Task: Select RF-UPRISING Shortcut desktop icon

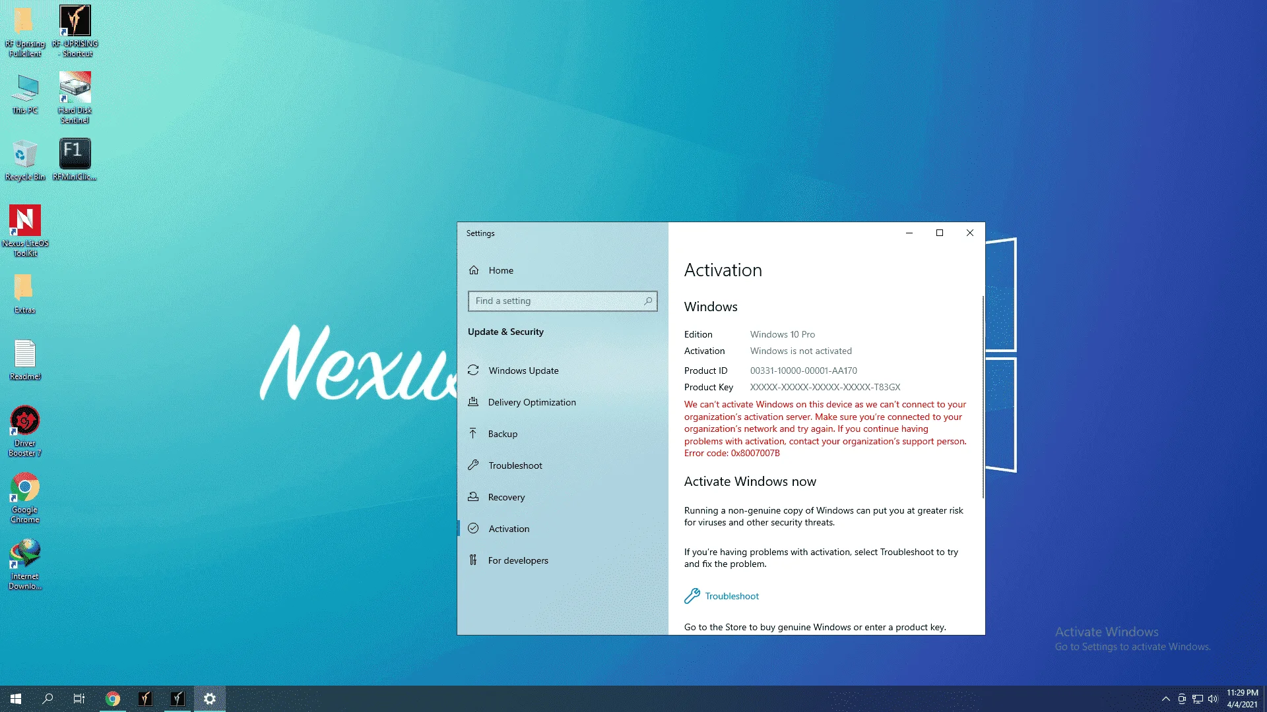Action: coord(75,31)
